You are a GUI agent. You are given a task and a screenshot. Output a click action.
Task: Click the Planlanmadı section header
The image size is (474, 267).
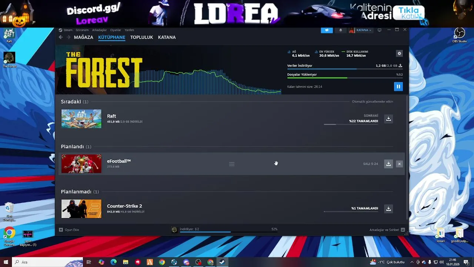click(80, 192)
